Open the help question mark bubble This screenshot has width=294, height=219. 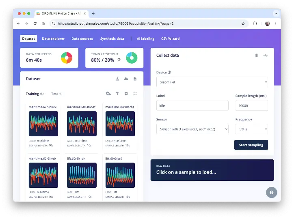click(271, 192)
